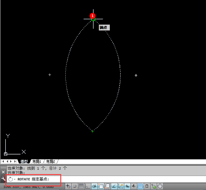
Task: Switch to 布局1 layout tab
Action: pyautogui.click(x=37, y=162)
